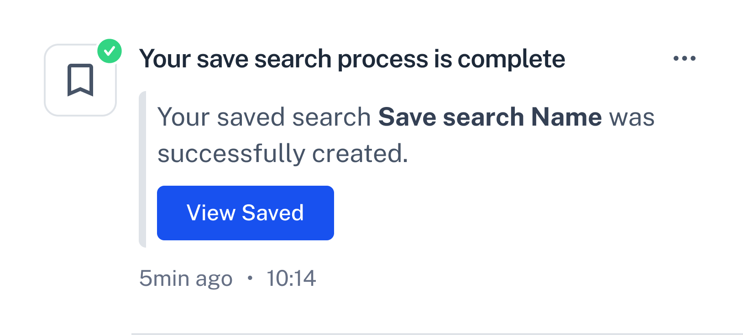This screenshot has width=743, height=335.
Task: Click the dot separator between timestamps
Action: (250, 278)
